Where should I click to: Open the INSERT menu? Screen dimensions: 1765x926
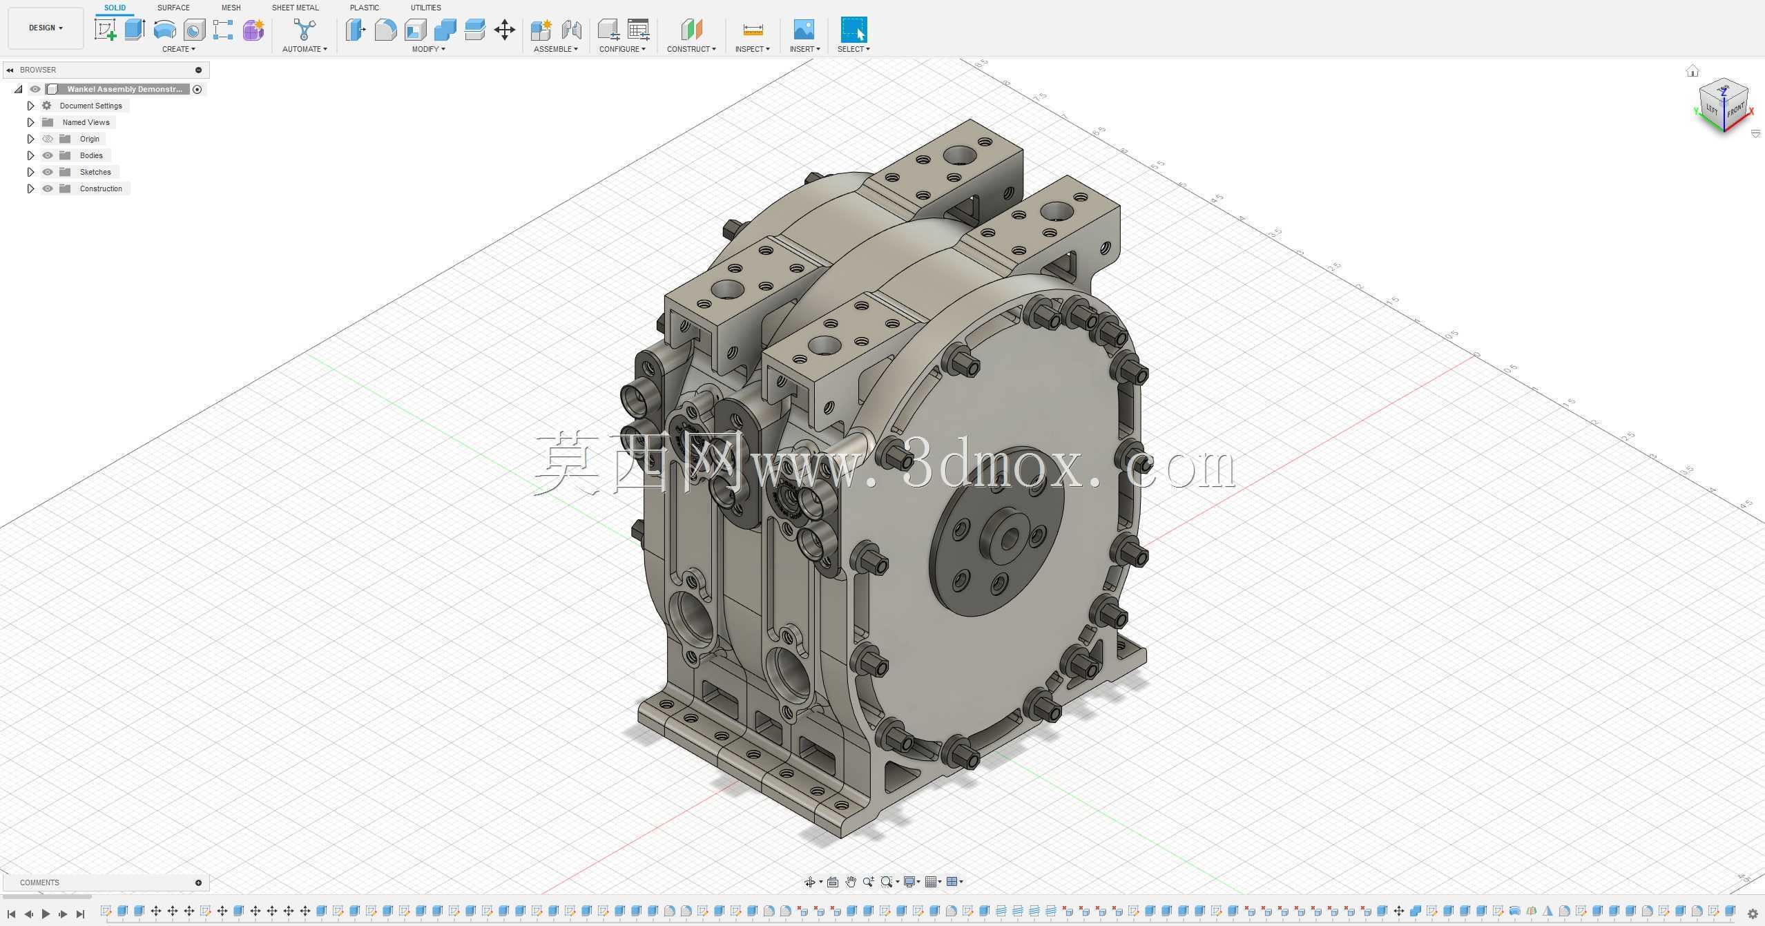point(805,49)
